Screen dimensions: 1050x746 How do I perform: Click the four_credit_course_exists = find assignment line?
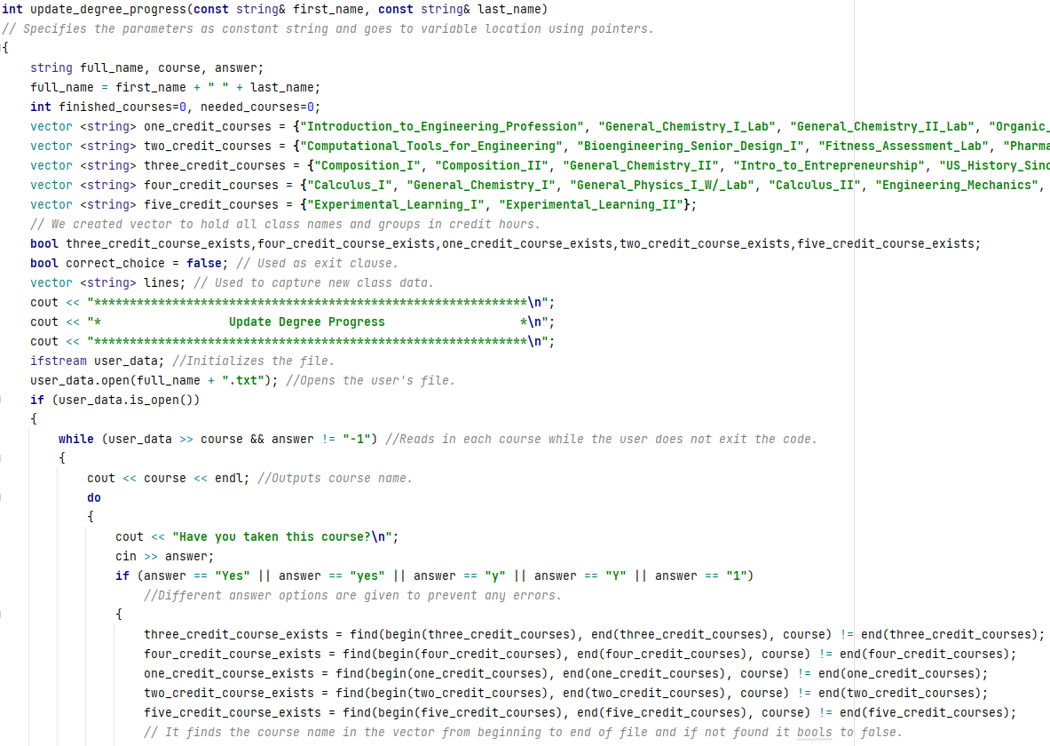[580, 654]
